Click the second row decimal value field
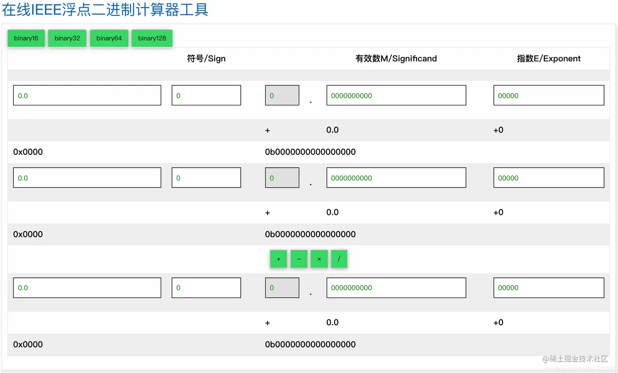The width and height of the screenshot is (618, 373). click(87, 177)
